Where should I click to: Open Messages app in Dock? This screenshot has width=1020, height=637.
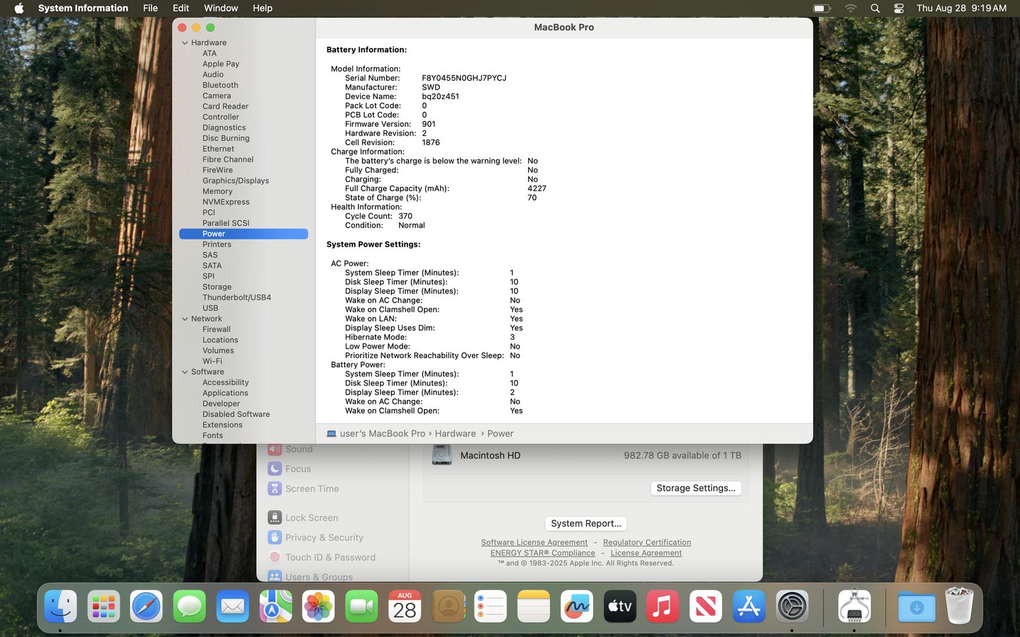pos(189,606)
